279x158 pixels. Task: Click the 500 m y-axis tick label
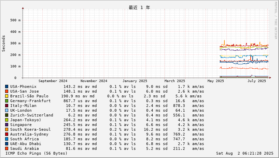pos(15,20)
